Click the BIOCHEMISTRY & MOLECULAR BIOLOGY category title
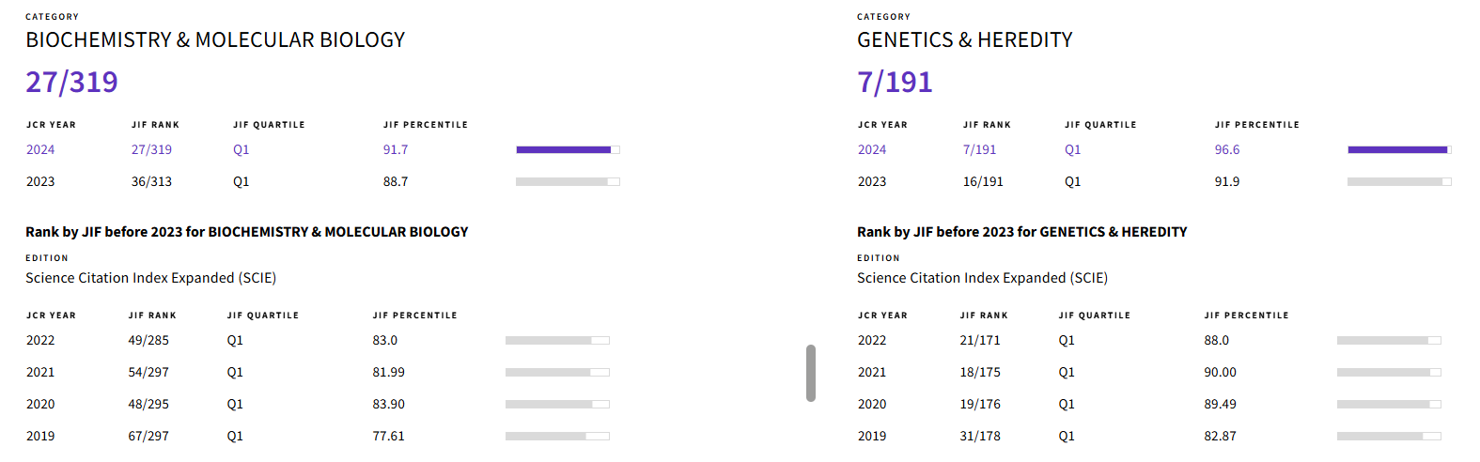Viewport: 1480px width, 462px height. 215,40
